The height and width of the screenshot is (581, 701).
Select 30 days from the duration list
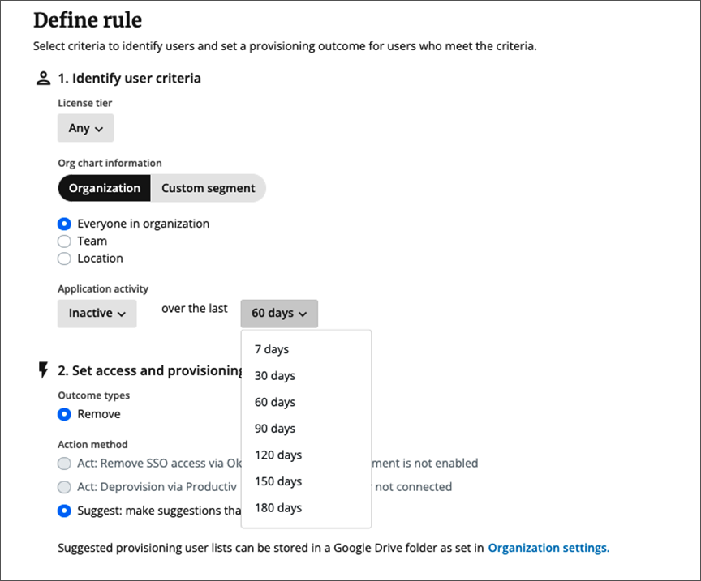274,375
